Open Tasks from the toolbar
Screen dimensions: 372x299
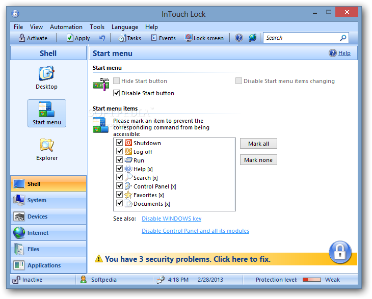click(130, 38)
